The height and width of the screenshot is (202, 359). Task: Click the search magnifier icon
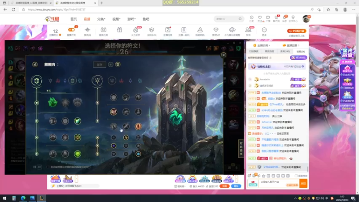coord(240,19)
